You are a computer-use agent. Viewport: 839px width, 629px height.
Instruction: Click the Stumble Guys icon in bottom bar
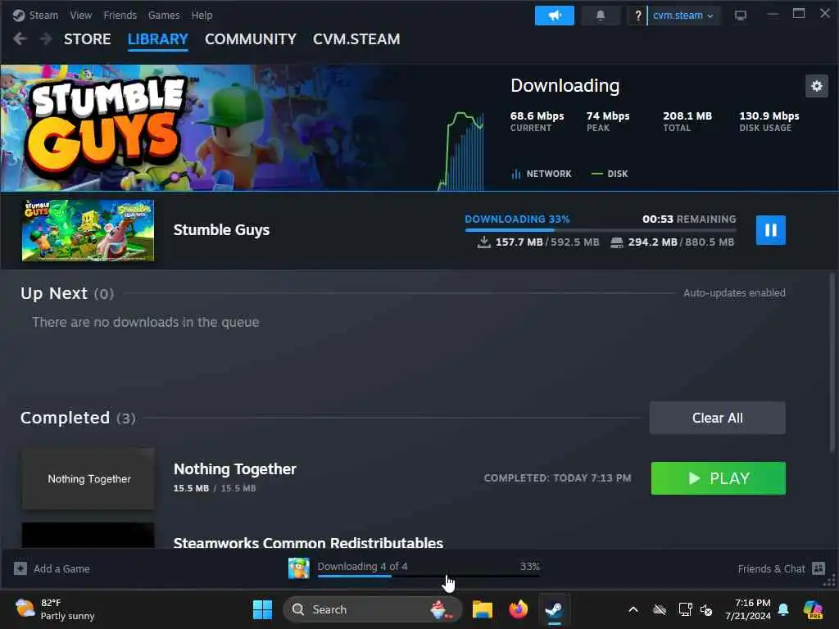tap(298, 568)
